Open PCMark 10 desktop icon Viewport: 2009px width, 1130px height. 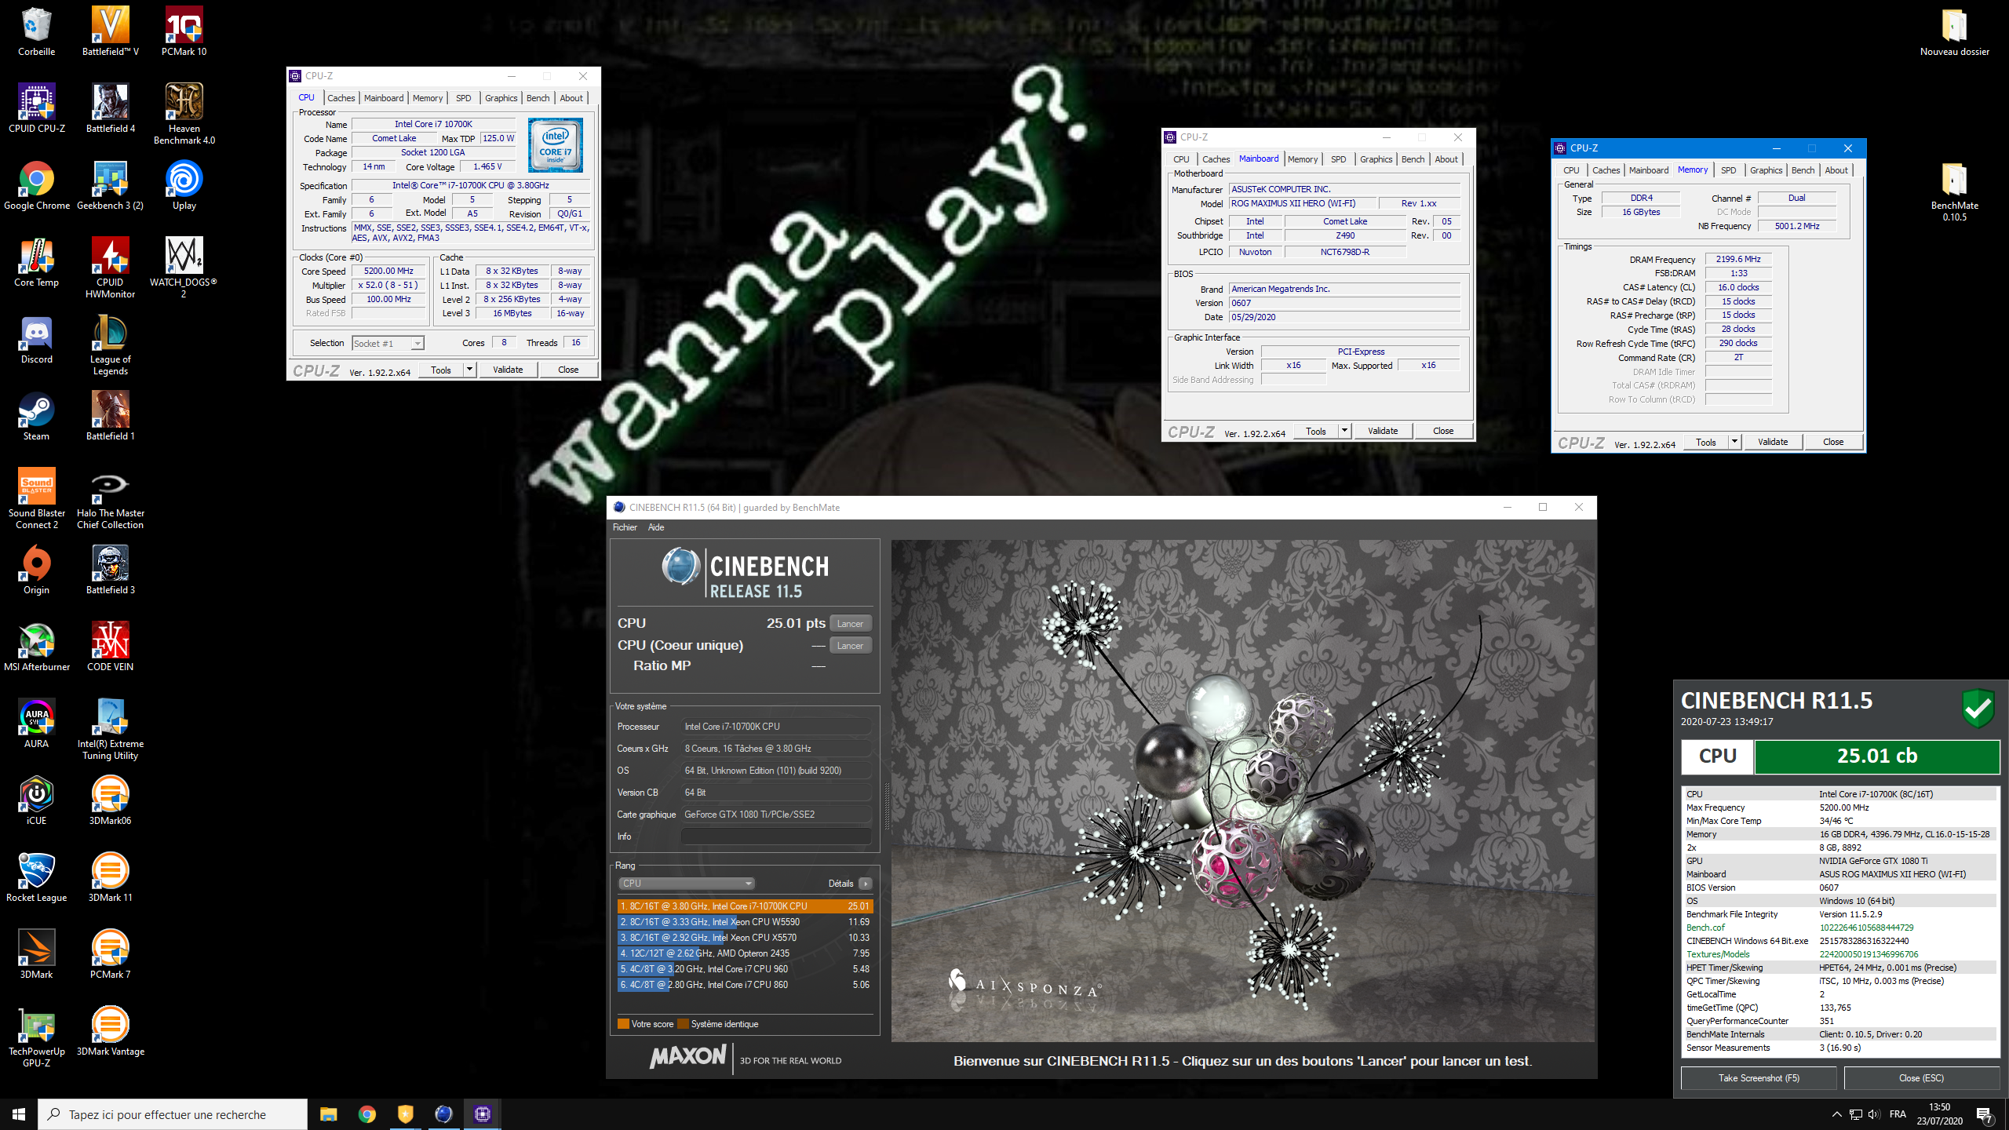coord(184,32)
